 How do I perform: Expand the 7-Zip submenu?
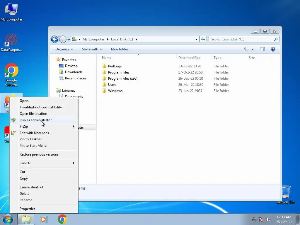(44, 127)
